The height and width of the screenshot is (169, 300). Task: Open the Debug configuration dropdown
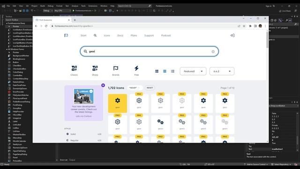(x=48, y=11)
